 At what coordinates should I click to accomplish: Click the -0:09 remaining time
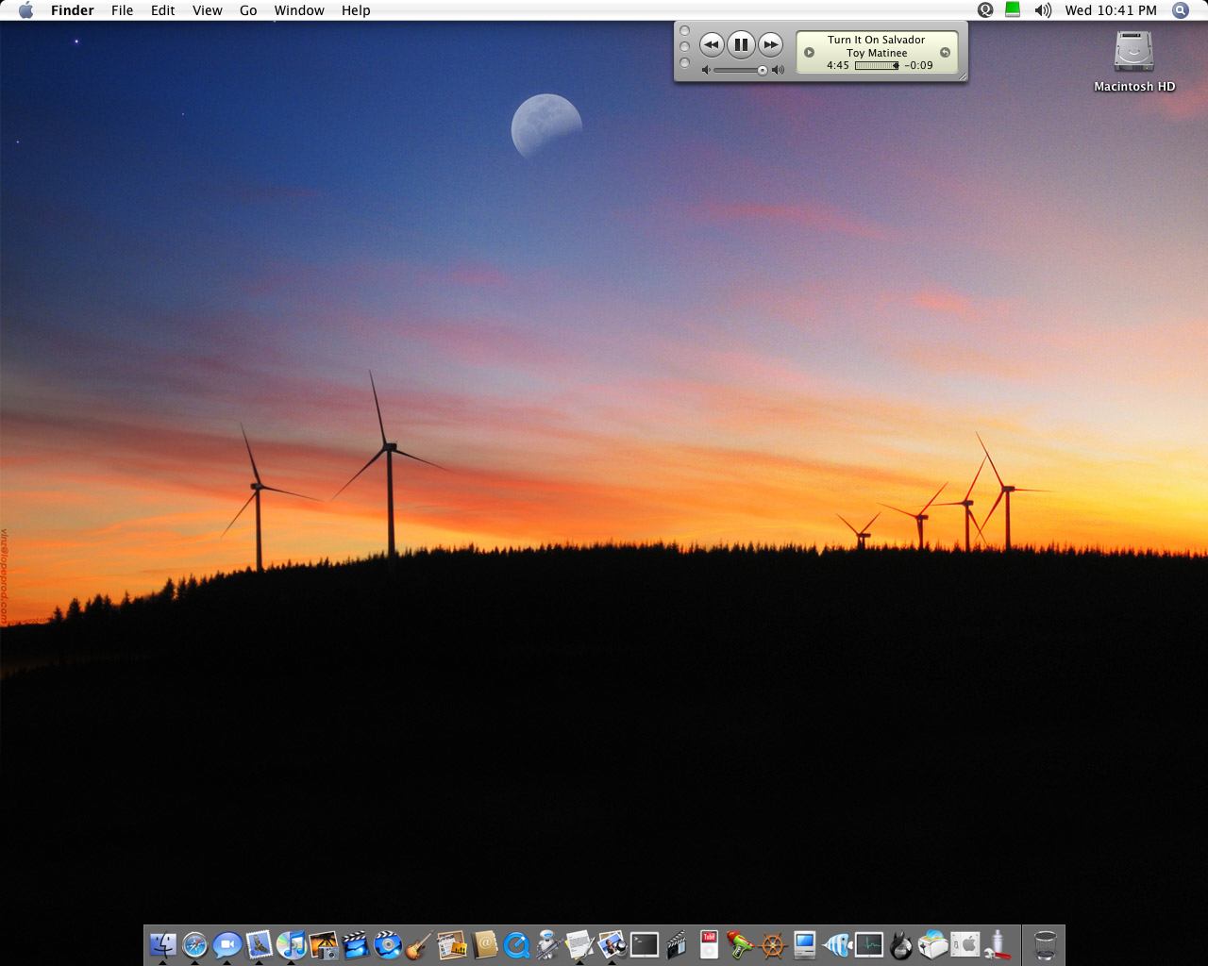coord(918,66)
